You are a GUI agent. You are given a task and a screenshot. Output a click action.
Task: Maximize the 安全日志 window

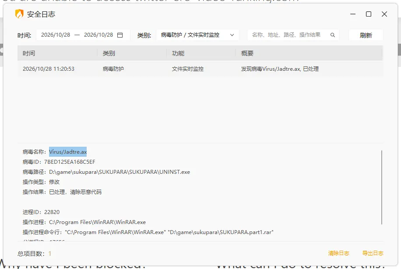pyautogui.click(x=369, y=14)
